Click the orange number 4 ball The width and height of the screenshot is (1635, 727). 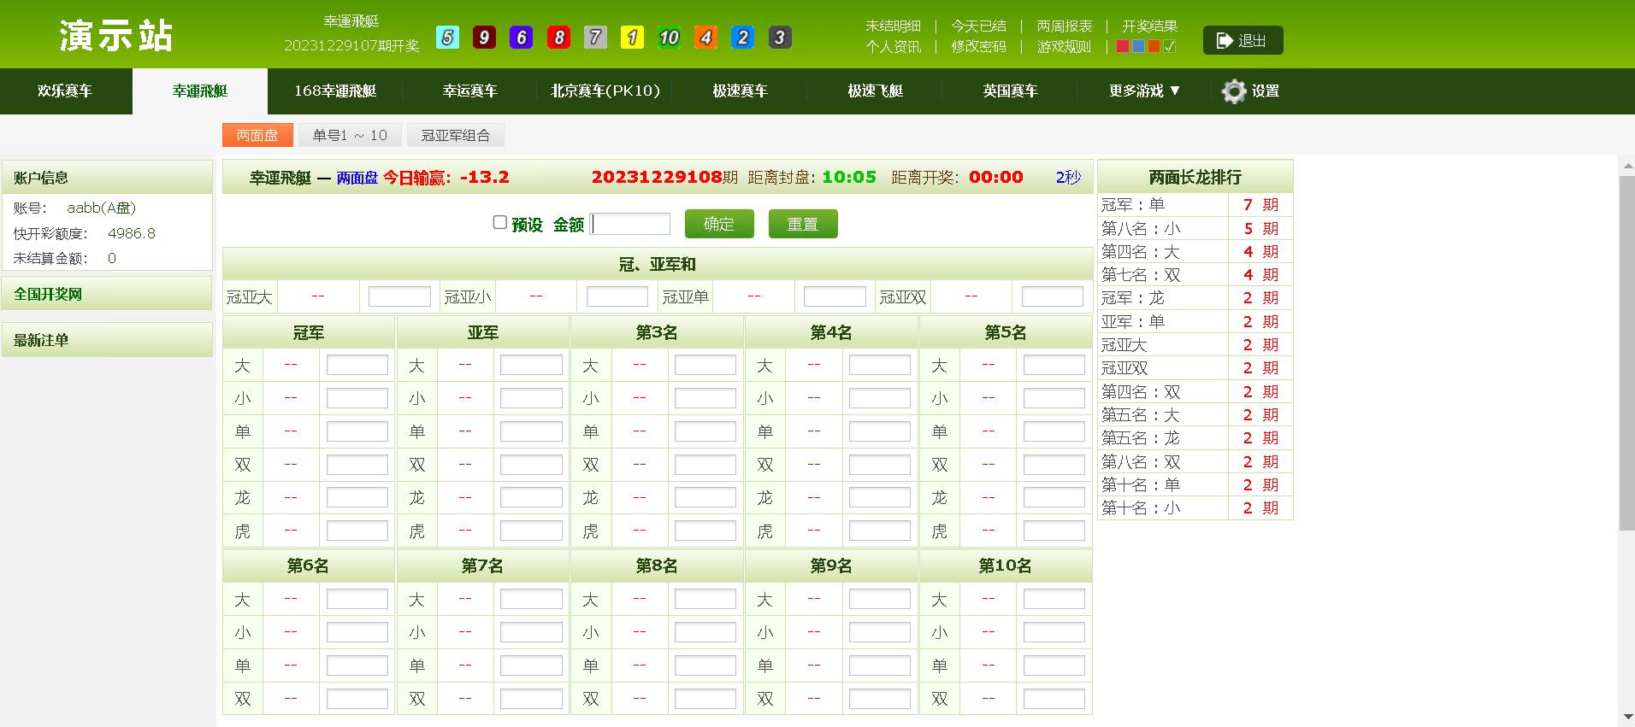click(x=705, y=38)
